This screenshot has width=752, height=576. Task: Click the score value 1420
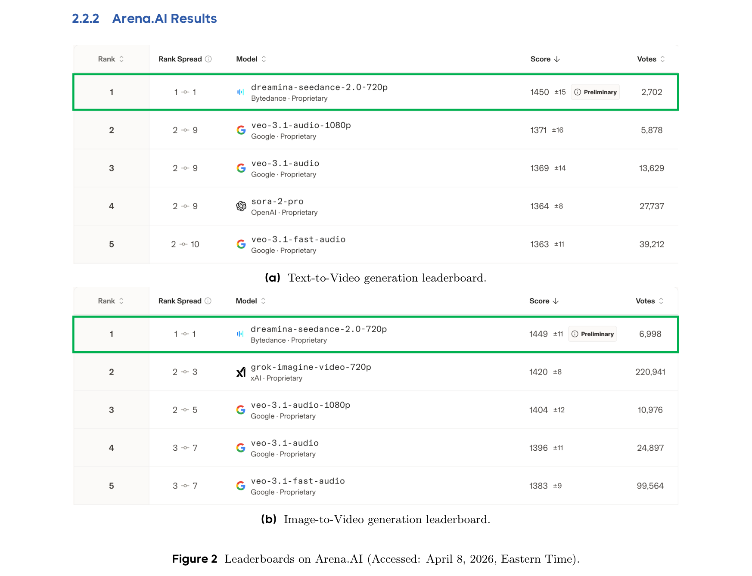538,372
